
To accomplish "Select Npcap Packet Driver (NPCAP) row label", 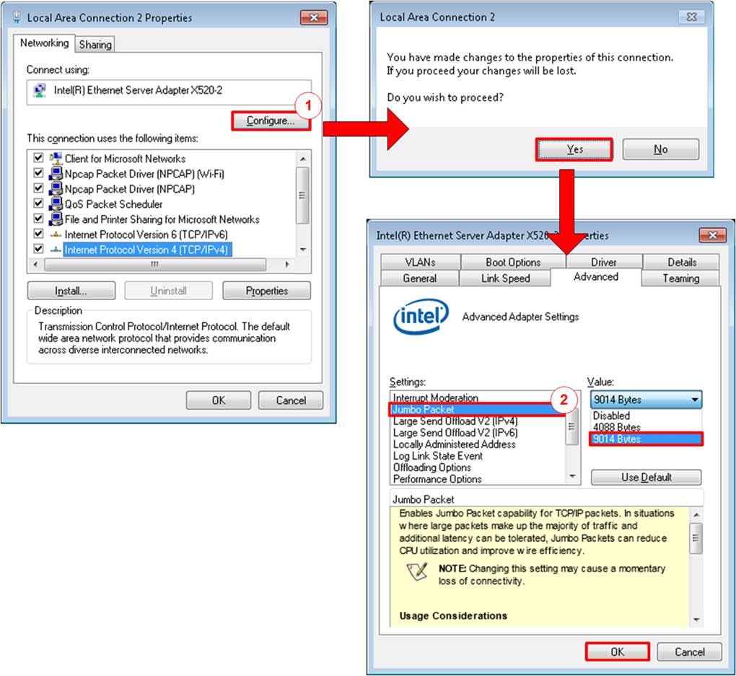I will tap(130, 189).
